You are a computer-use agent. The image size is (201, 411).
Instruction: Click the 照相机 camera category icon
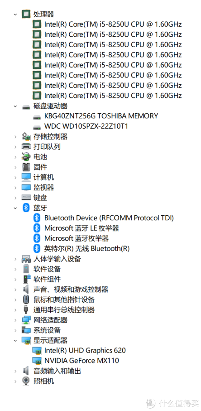pyautogui.click(x=26, y=381)
